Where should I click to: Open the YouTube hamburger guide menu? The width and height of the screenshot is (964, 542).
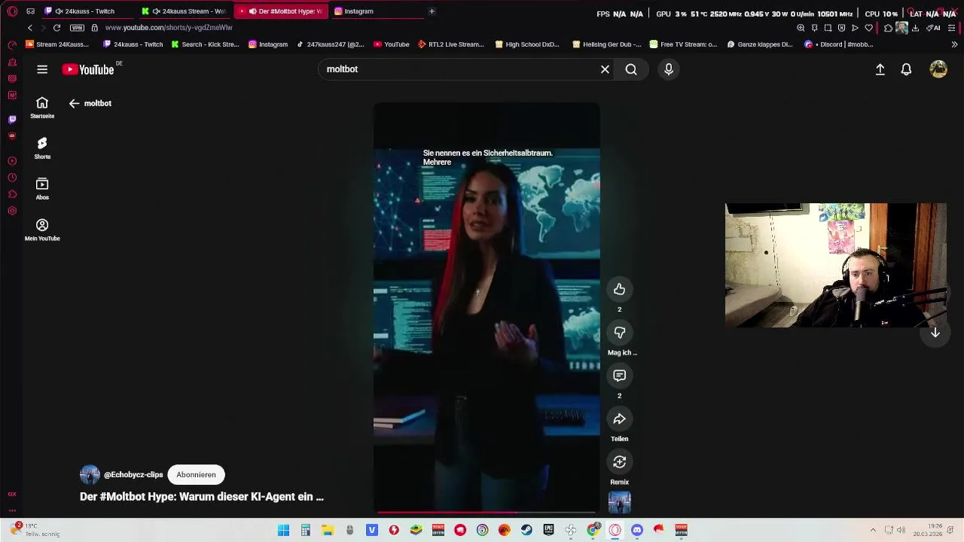[x=42, y=69]
